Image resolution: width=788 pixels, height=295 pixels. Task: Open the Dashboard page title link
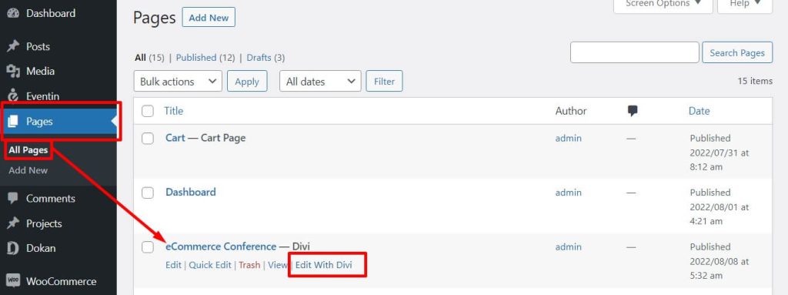coord(191,193)
